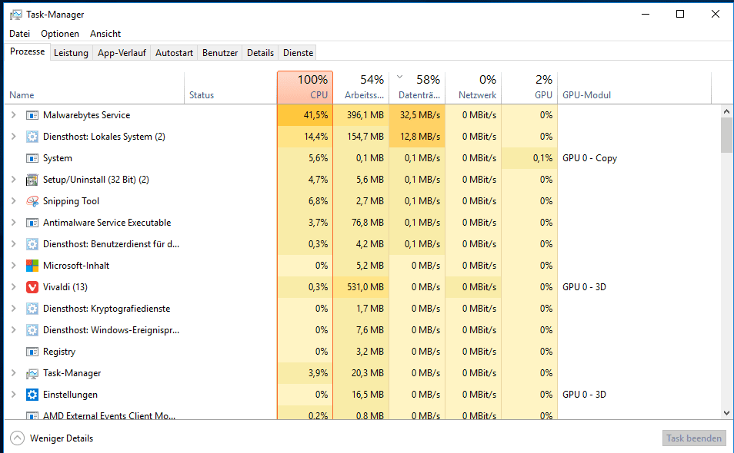This screenshot has height=453, width=734.
Task: Click the Setup/Uninstall (32 Bit) icon
Action: click(x=32, y=180)
